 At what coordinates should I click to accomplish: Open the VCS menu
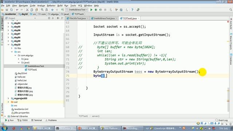click(80, 6)
